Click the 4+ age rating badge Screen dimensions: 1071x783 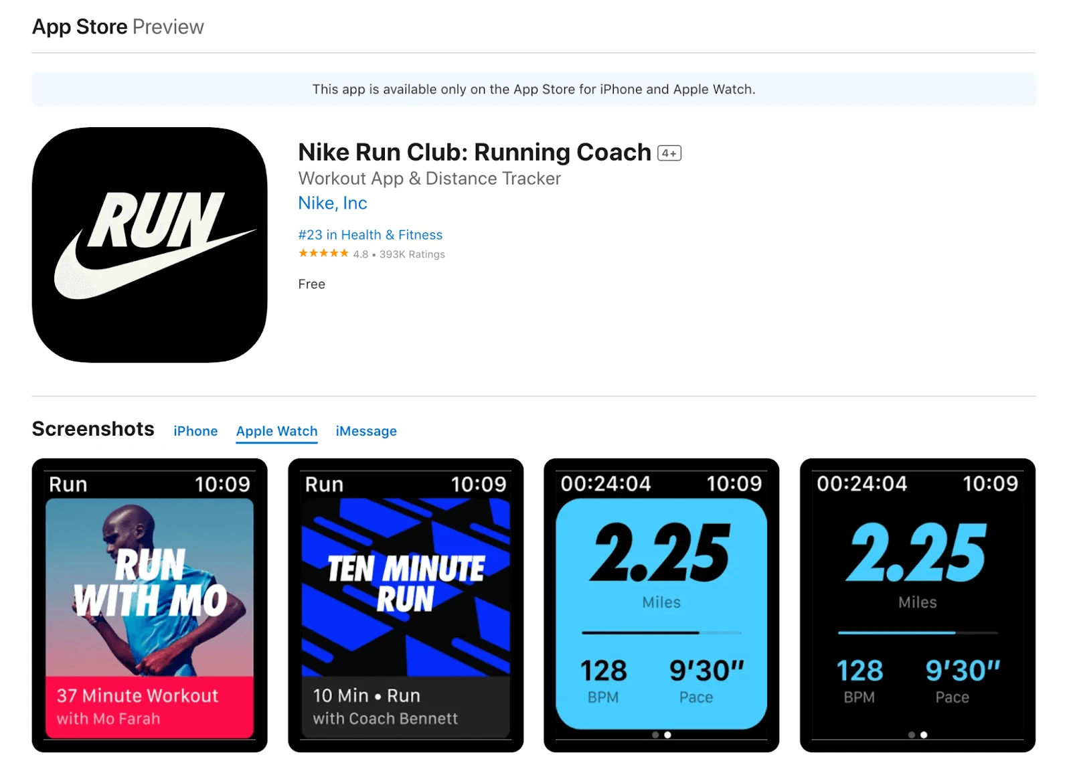pos(669,153)
